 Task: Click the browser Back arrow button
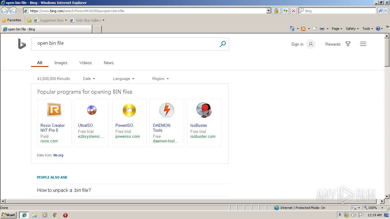pyautogui.click(x=5, y=11)
